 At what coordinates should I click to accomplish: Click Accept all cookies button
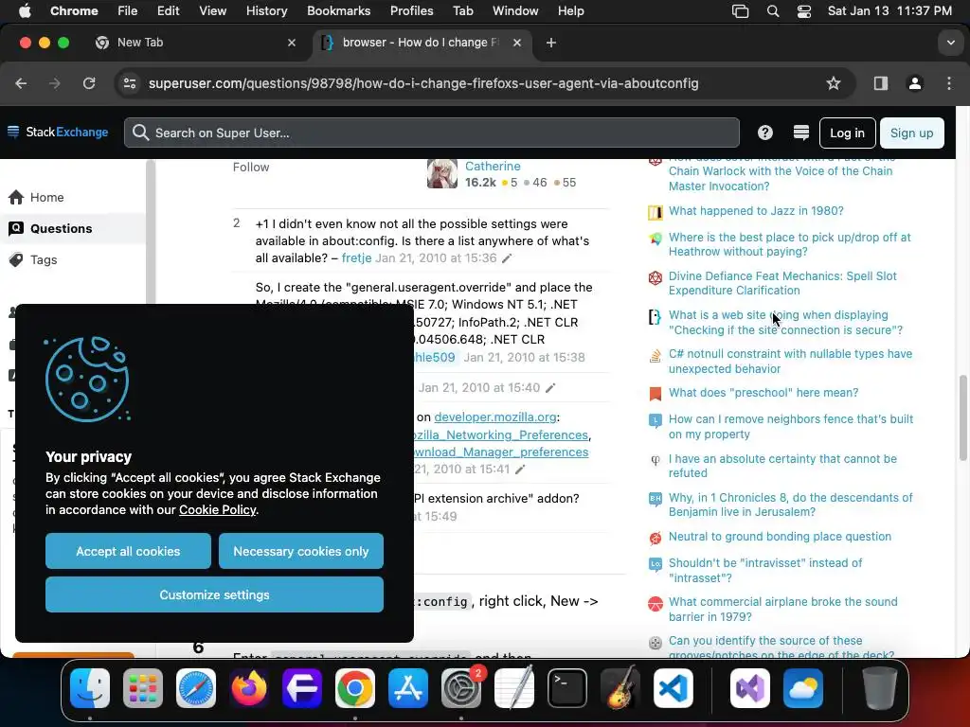pyautogui.click(x=128, y=551)
